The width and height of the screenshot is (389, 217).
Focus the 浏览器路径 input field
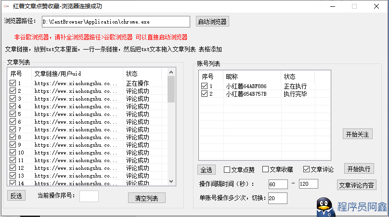click(x=116, y=22)
